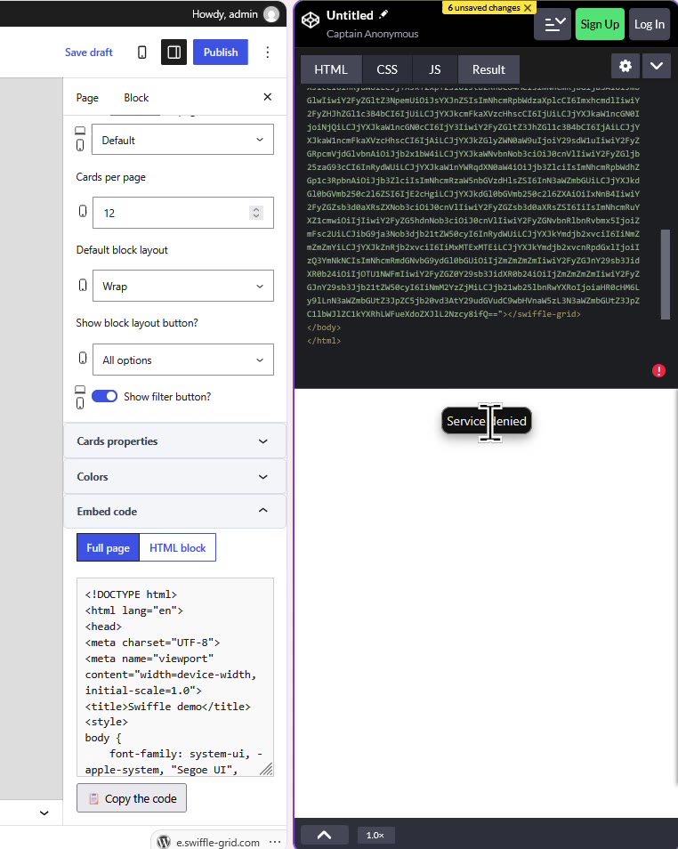Click the clipboard icon on Copy button
Image resolution: width=678 pixels, height=849 pixels.
coord(93,798)
